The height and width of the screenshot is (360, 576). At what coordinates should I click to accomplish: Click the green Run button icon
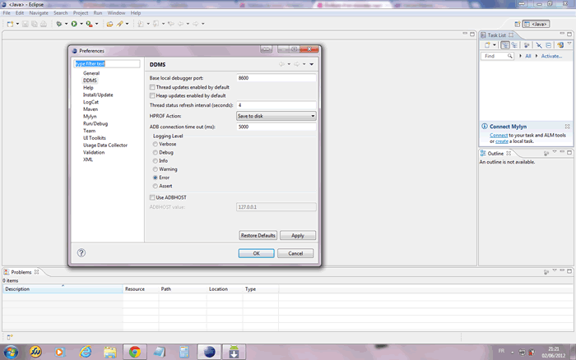coord(74,24)
